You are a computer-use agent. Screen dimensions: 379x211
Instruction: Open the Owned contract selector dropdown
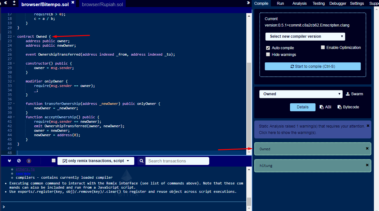click(x=301, y=94)
